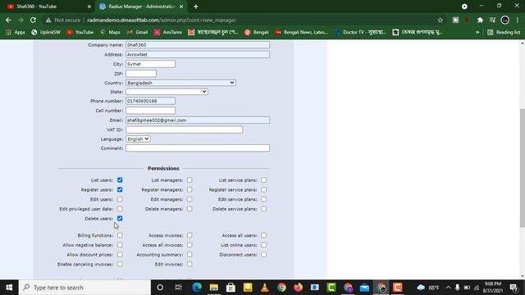525x295 pixels.
Task: Switch to the Radius Manager tab
Action: [142, 7]
